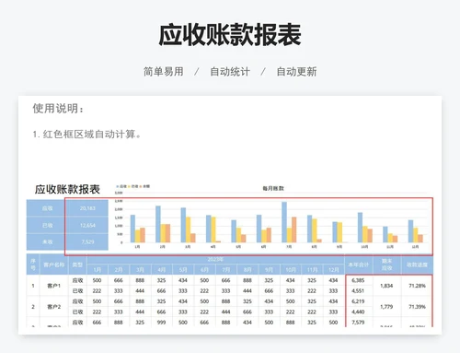
Task: Click the 6月 table column header
Action: (x=204, y=269)
